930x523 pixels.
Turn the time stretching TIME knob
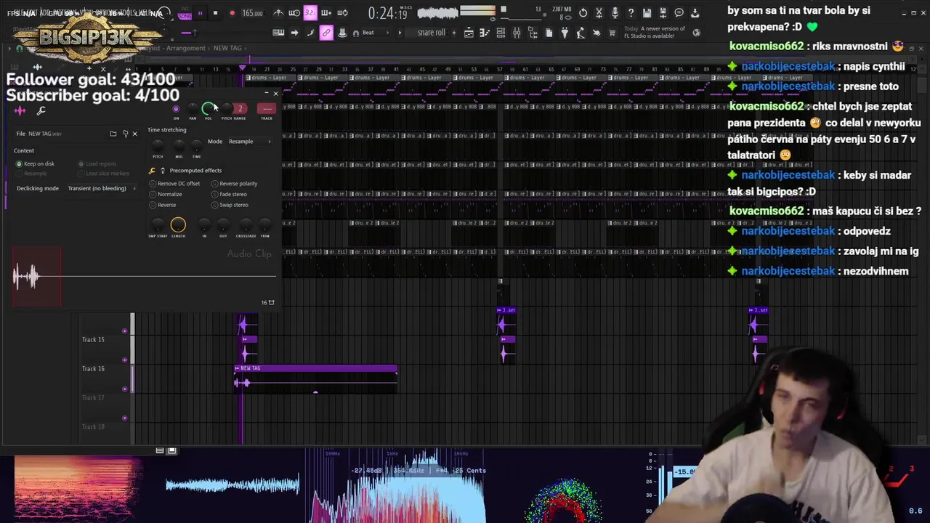(196, 146)
